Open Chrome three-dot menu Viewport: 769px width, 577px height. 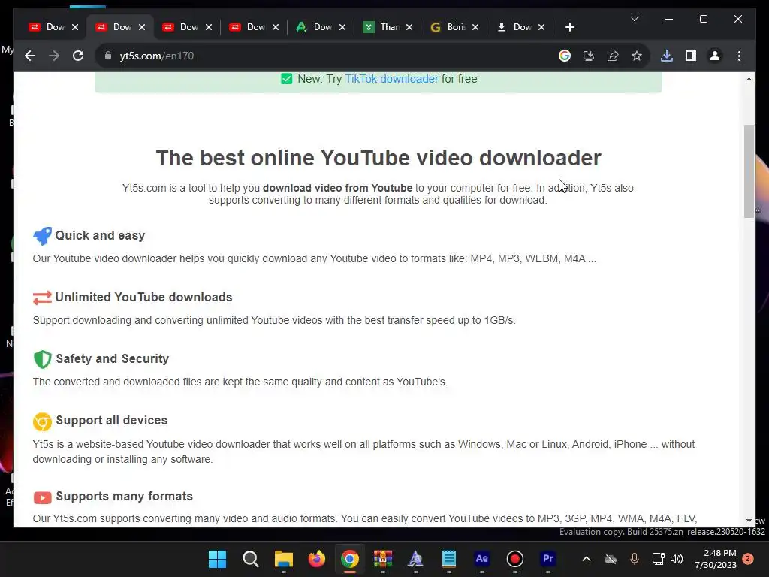coord(739,56)
